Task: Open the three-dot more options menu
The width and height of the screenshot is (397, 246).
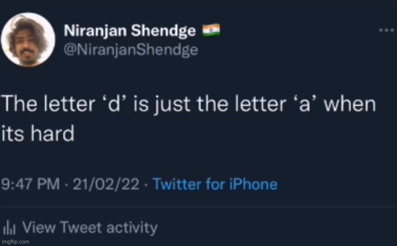Action: click(386, 31)
